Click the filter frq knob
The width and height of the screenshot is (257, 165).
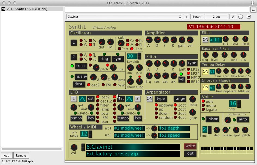click(149, 76)
